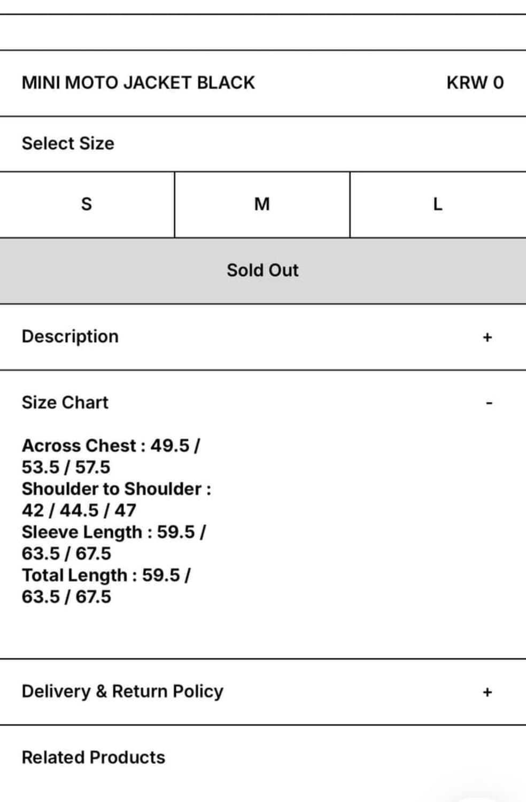Click the Sleeve Length measurement label
The height and width of the screenshot is (802, 526).
point(82,533)
